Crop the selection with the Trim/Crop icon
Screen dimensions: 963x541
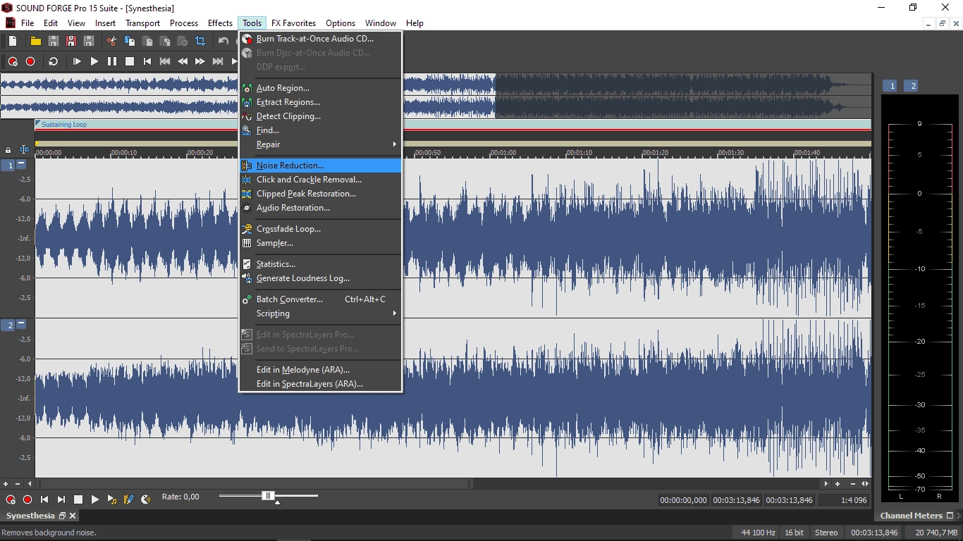pyautogui.click(x=200, y=42)
